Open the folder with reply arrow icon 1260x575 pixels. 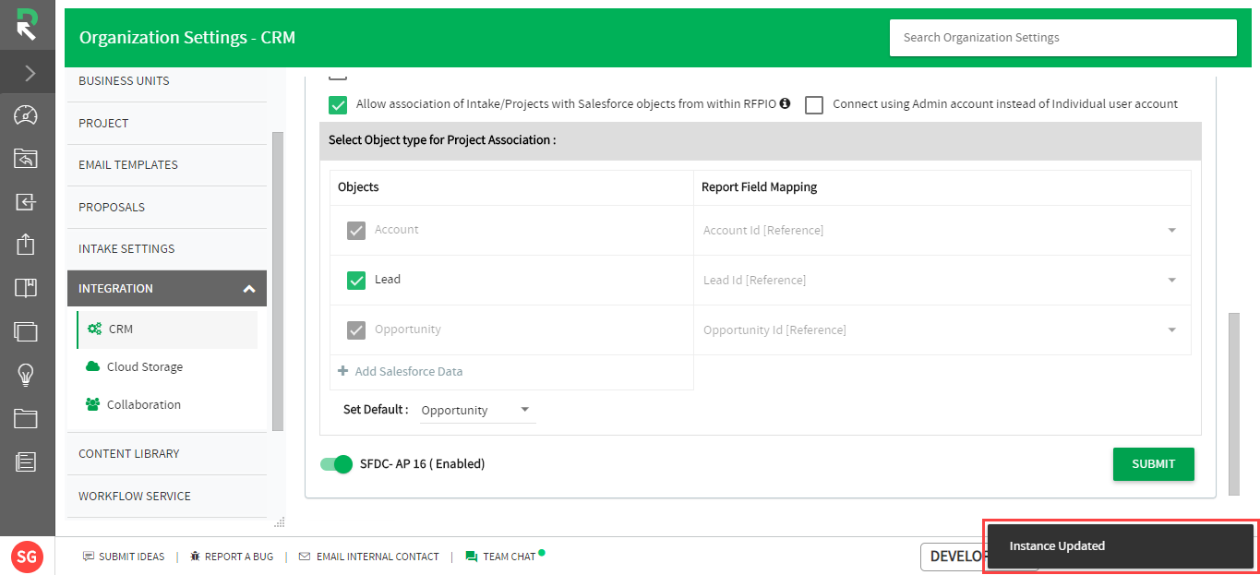(x=26, y=159)
